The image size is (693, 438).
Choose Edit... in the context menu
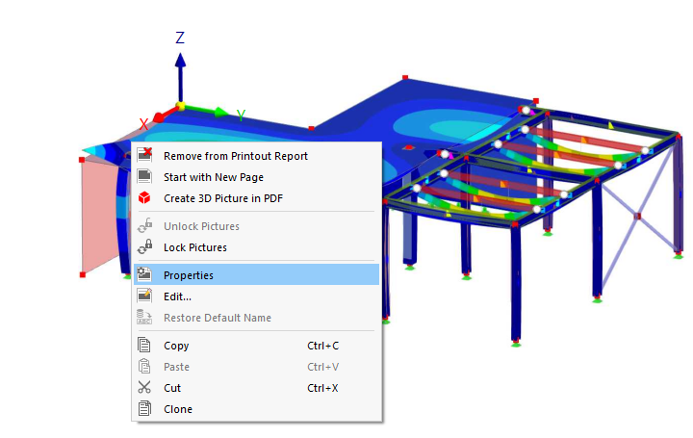[x=256, y=296]
